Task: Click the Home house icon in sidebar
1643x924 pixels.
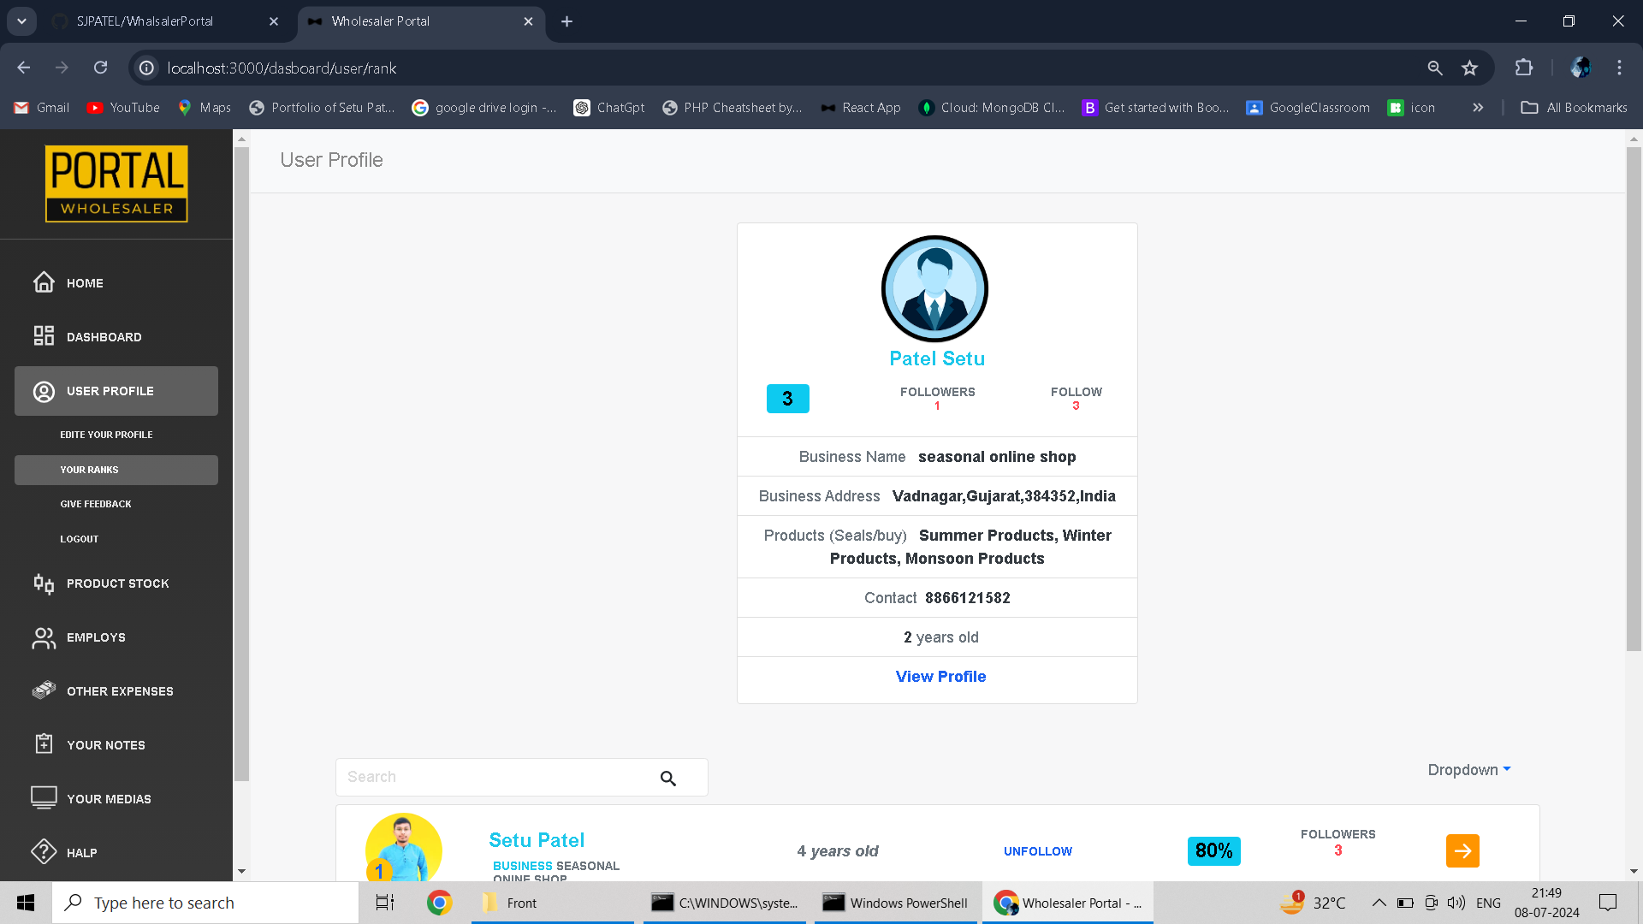Action: (x=44, y=282)
